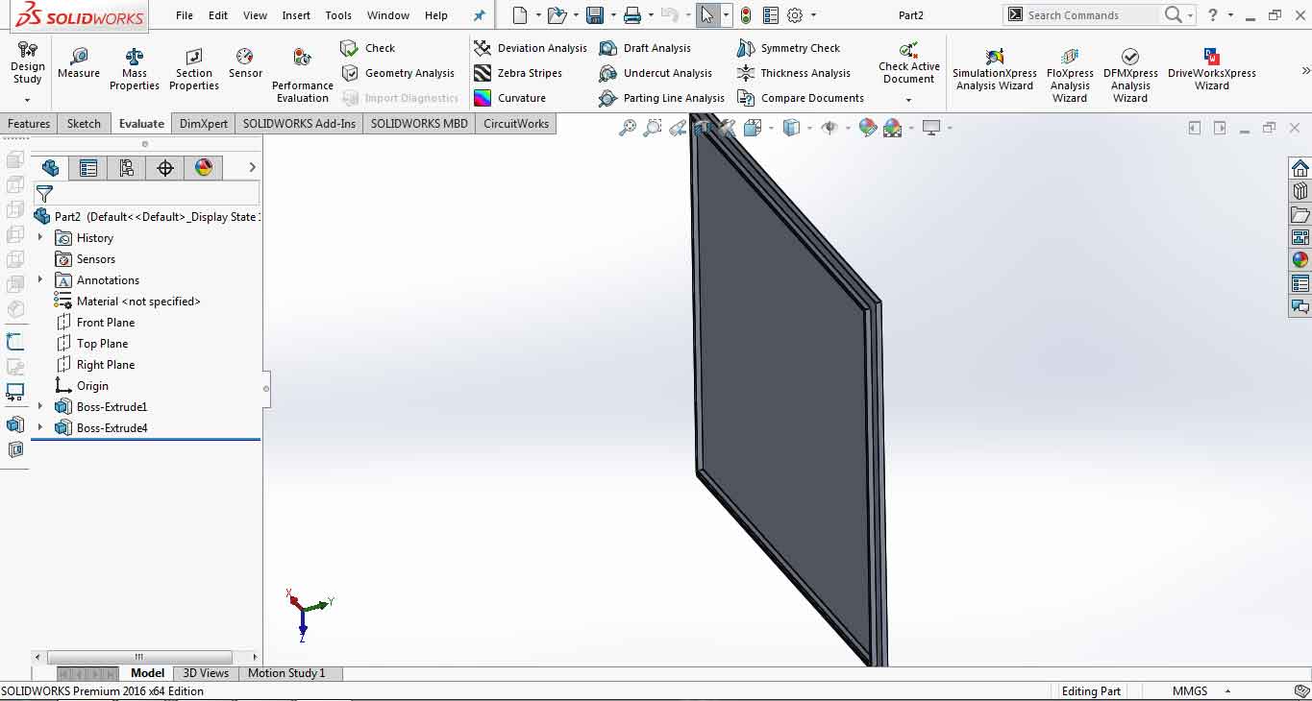Launch FloXpress Analysis Wizard
Viewport: 1312px width, 701px height.
pyautogui.click(x=1070, y=75)
